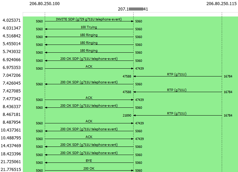This screenshot has height=172, width=238.
Task: Click the partially redacted 207.1 host header
Action: [133, 9]
